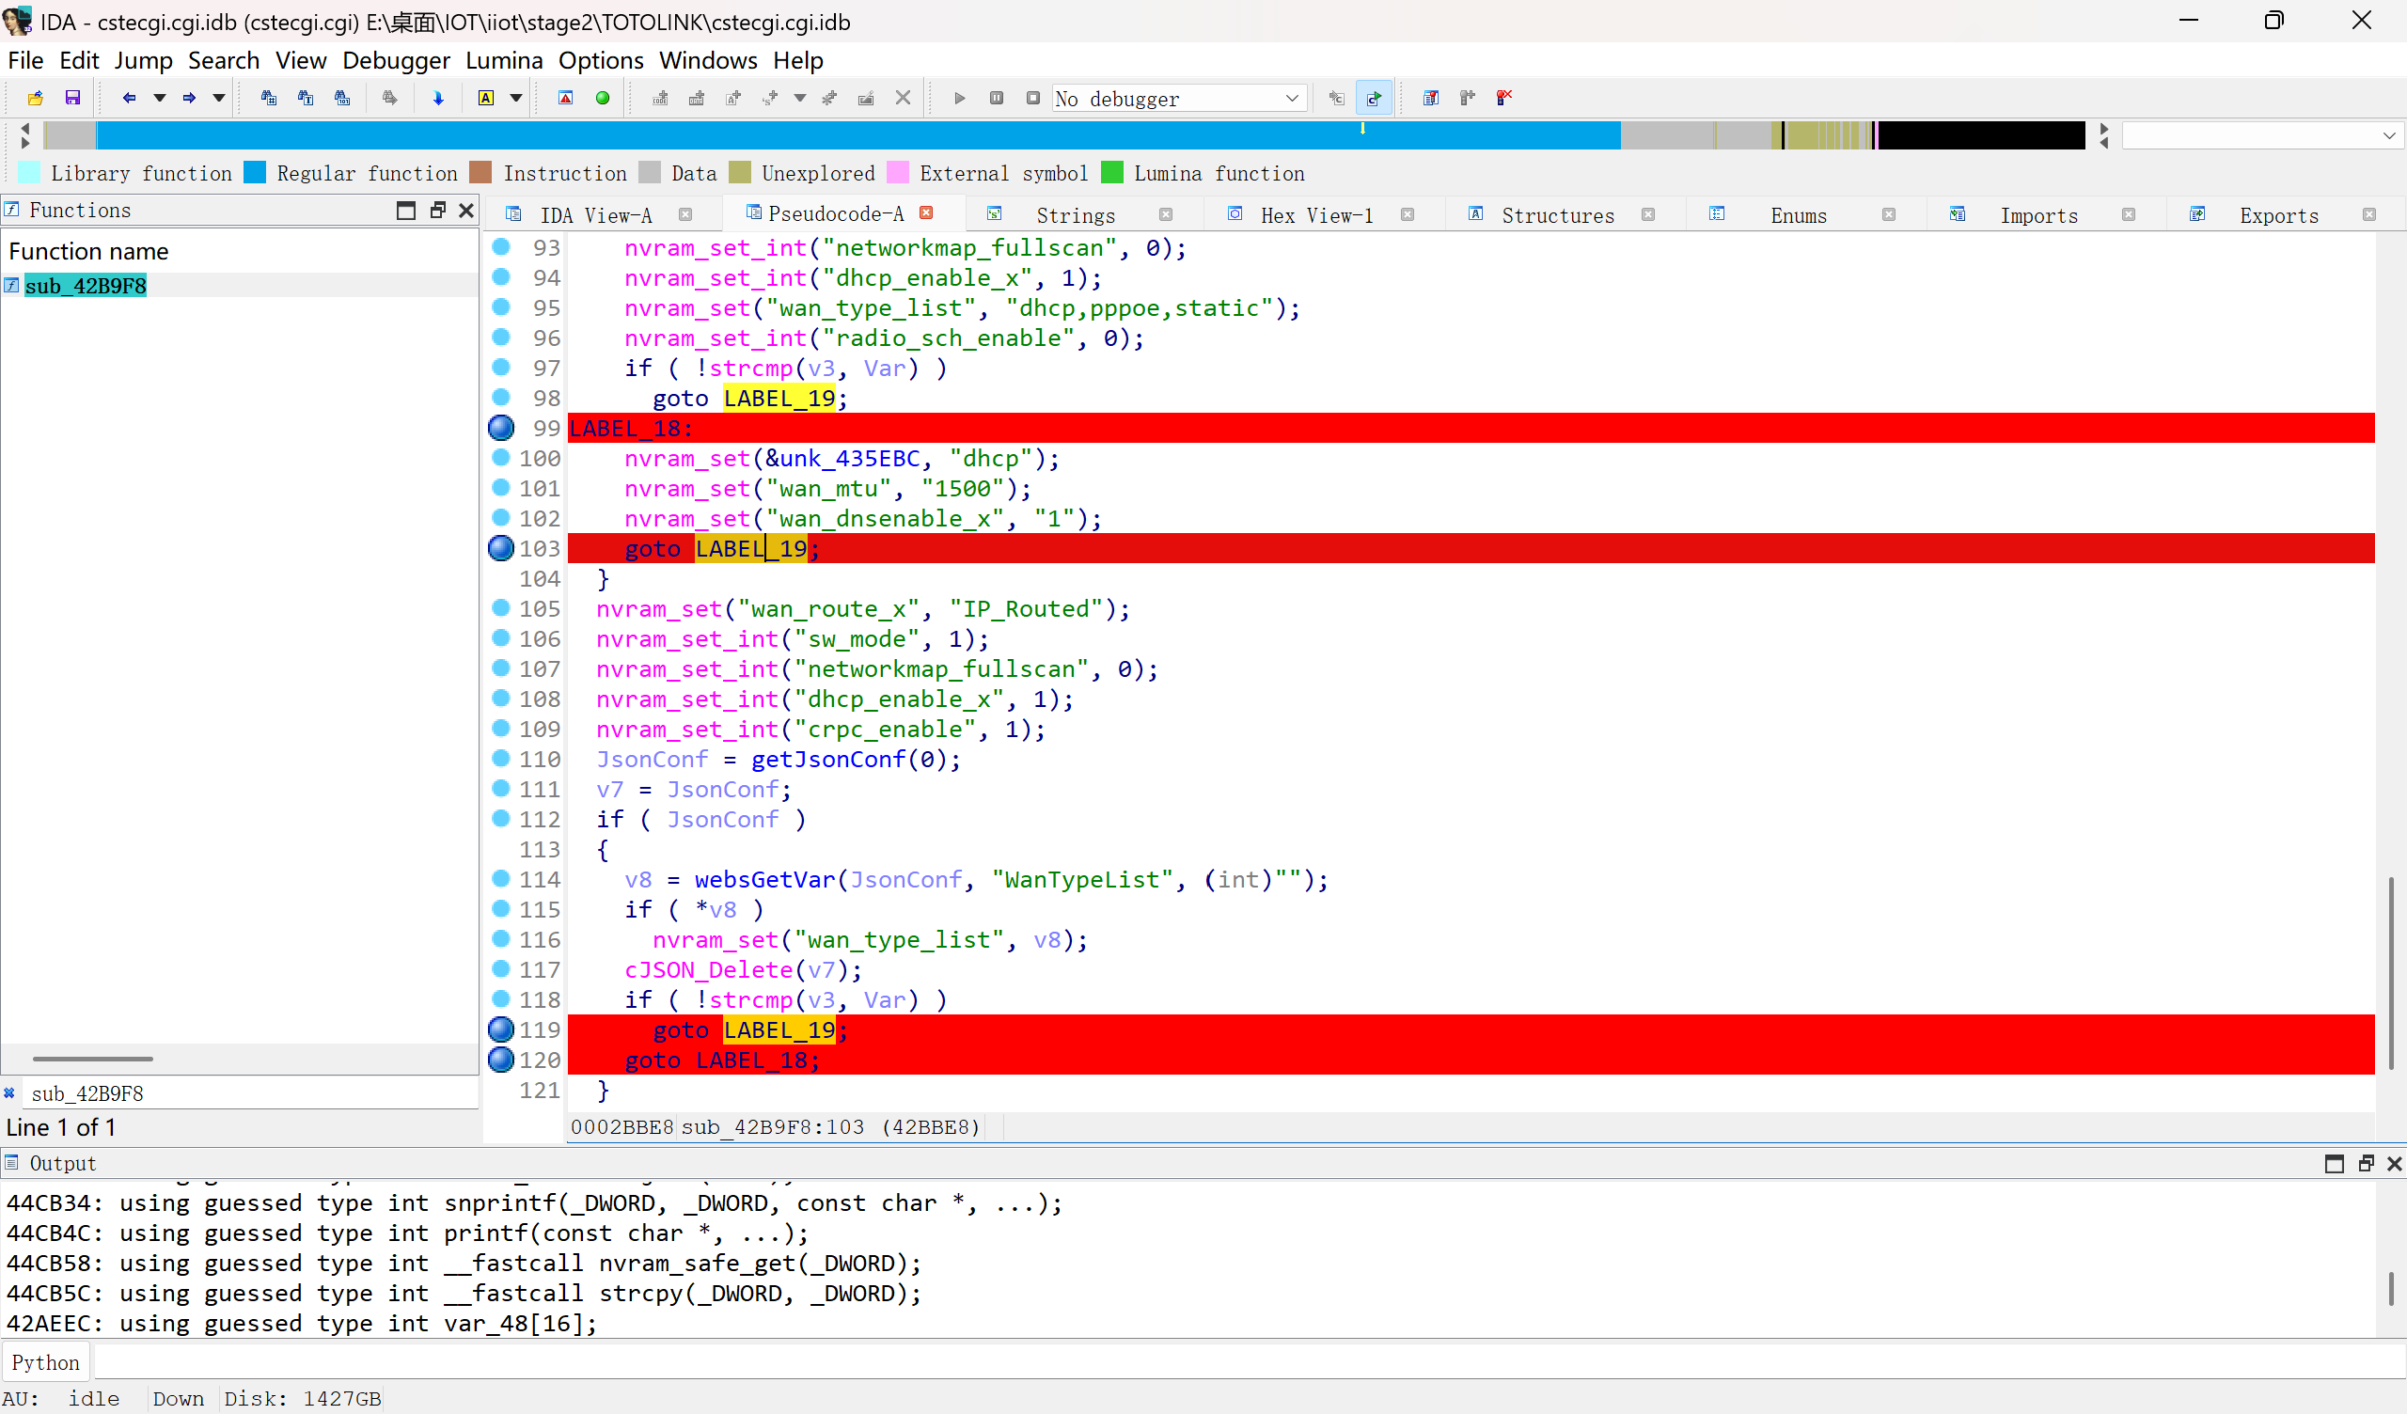Click the black segment of the navigation band
Image resolution: width=2407 pixels, height=1414 pixels.
pyautogui.click(x=1981, y=135)
